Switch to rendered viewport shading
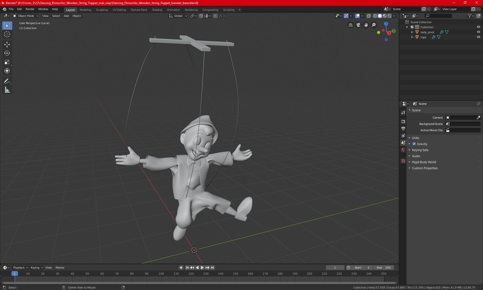 click(x=389, y=16)
